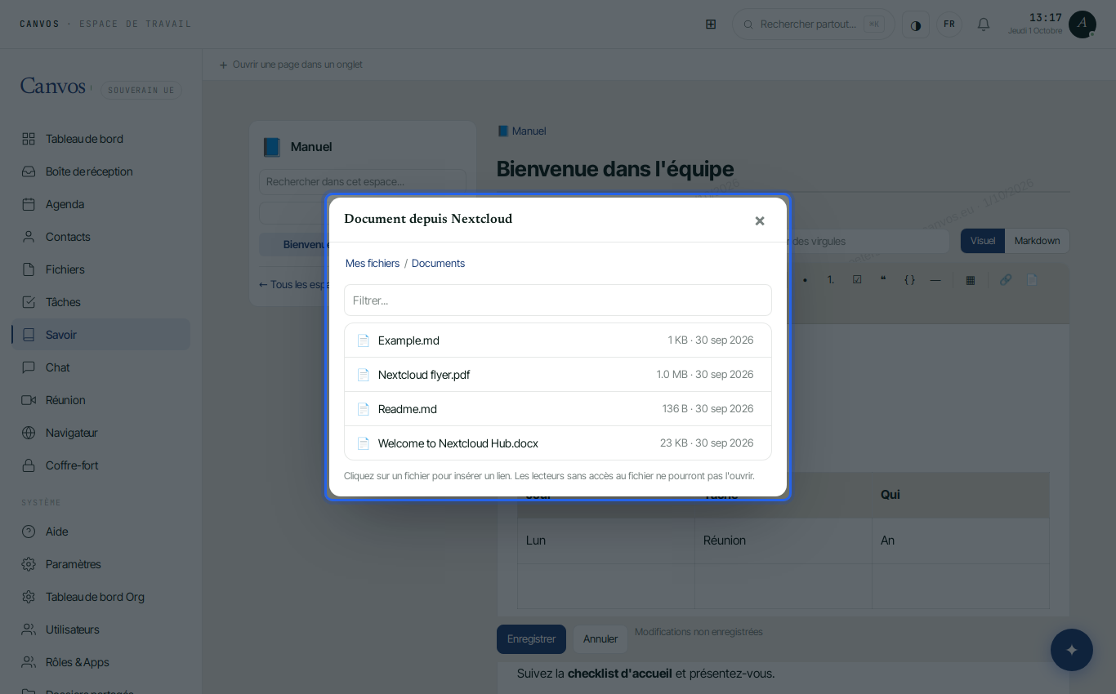Insert table with grid toolbar icon
The image size is (1116, 694).
click(x=971, y=280)
